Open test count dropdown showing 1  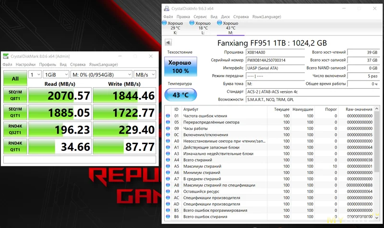click(35, 75)
